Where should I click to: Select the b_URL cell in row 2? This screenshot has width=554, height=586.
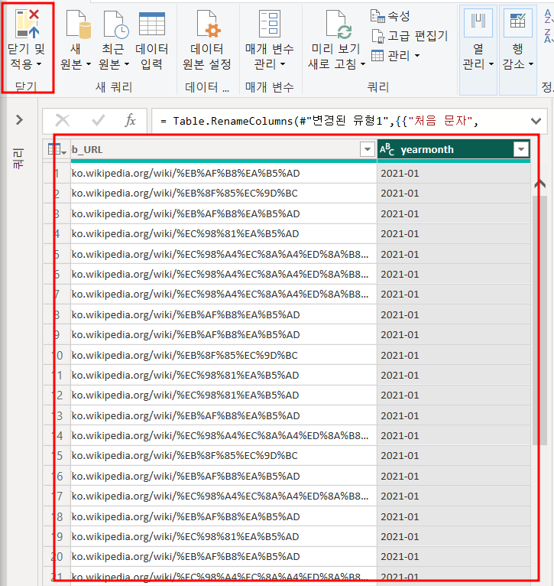(x=224, y=194)
